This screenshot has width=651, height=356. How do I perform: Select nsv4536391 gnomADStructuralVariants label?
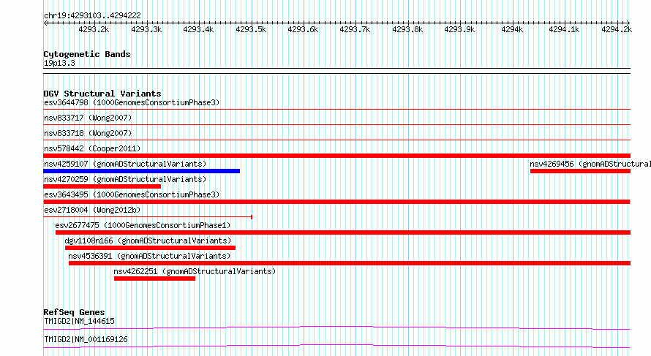click(x=149, y=256)
